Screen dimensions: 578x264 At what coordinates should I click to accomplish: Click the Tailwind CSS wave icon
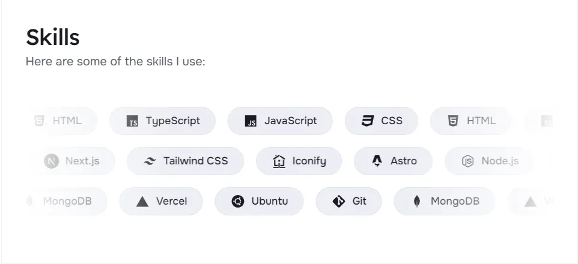point(150,161)
